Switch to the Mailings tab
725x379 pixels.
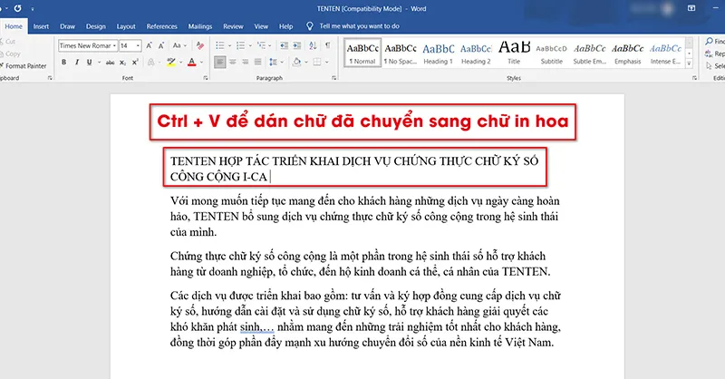click(199, 26)
